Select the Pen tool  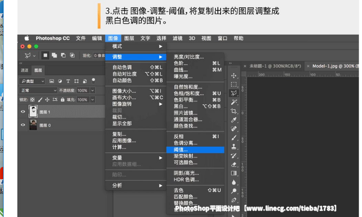[234, 200]
